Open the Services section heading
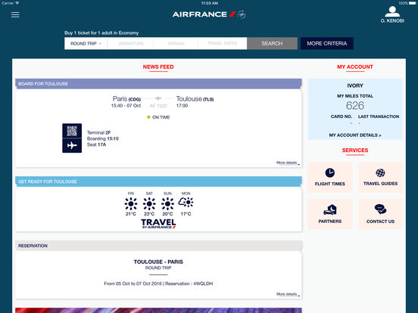The width and height of the screenshot is (418, 313). click(x=355, y=150)
